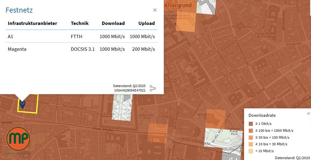Viewport: 311px width, 160px height.
Task: Click the blue location pin marker
Action: (x=22, y=104)
